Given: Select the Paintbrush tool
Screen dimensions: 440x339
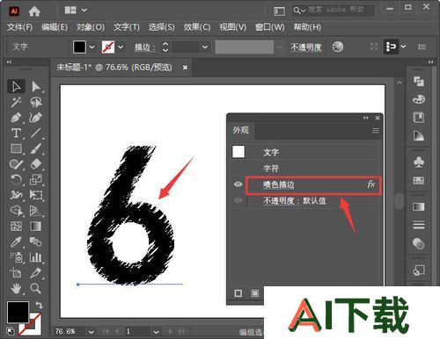Looking at the screenshot, I should pyautogui.click(x=36, y=148).
